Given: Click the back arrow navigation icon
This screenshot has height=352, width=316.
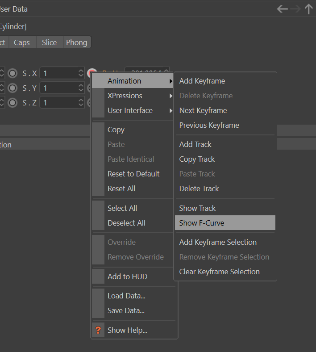Looking at the screenshot, I should [282, 9].
